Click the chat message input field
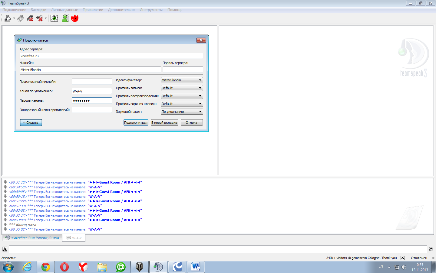Image resolution: width=436 pixels, height=273 pixels. [x=218, y=249]
